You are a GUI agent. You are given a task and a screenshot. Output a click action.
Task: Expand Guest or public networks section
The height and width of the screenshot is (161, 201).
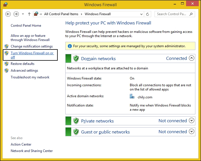(x=191, y=131)
